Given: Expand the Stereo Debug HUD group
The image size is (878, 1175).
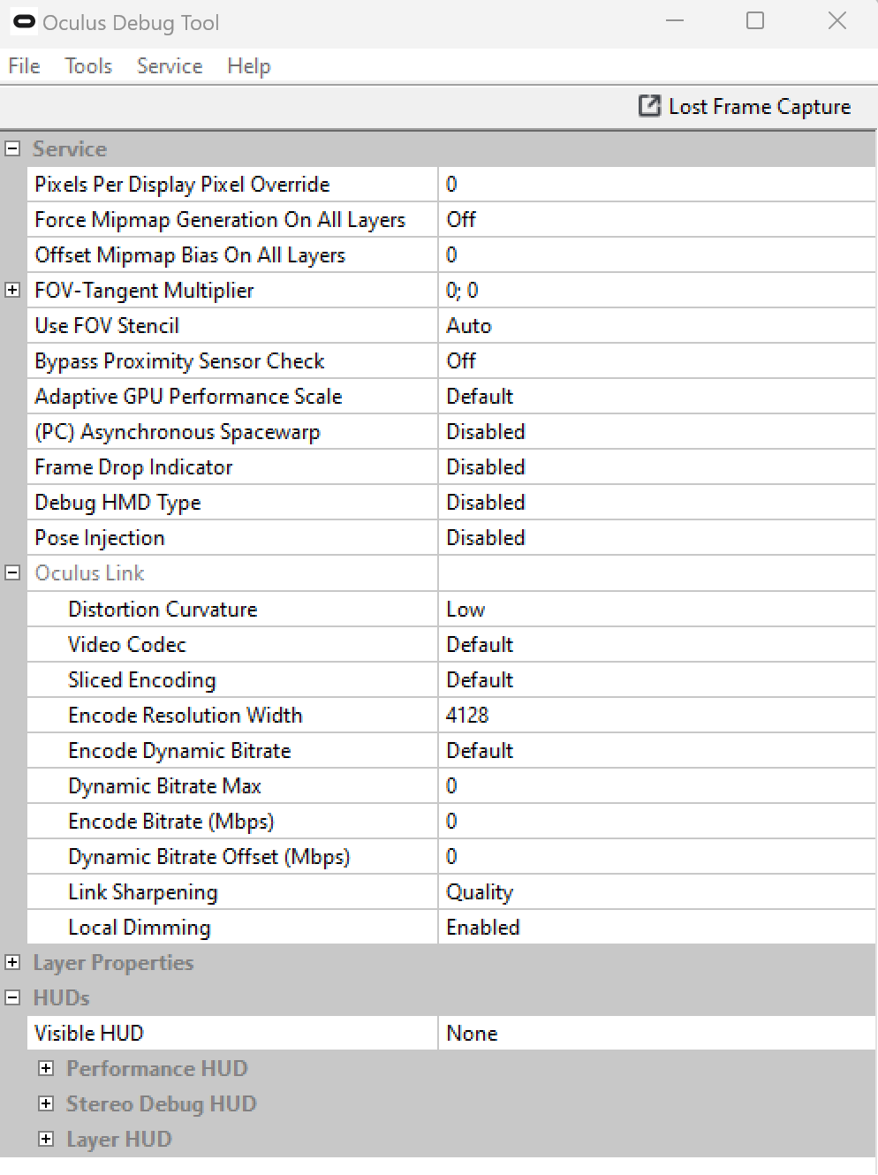Looking at the screenshot, I should click(46, 1103).
